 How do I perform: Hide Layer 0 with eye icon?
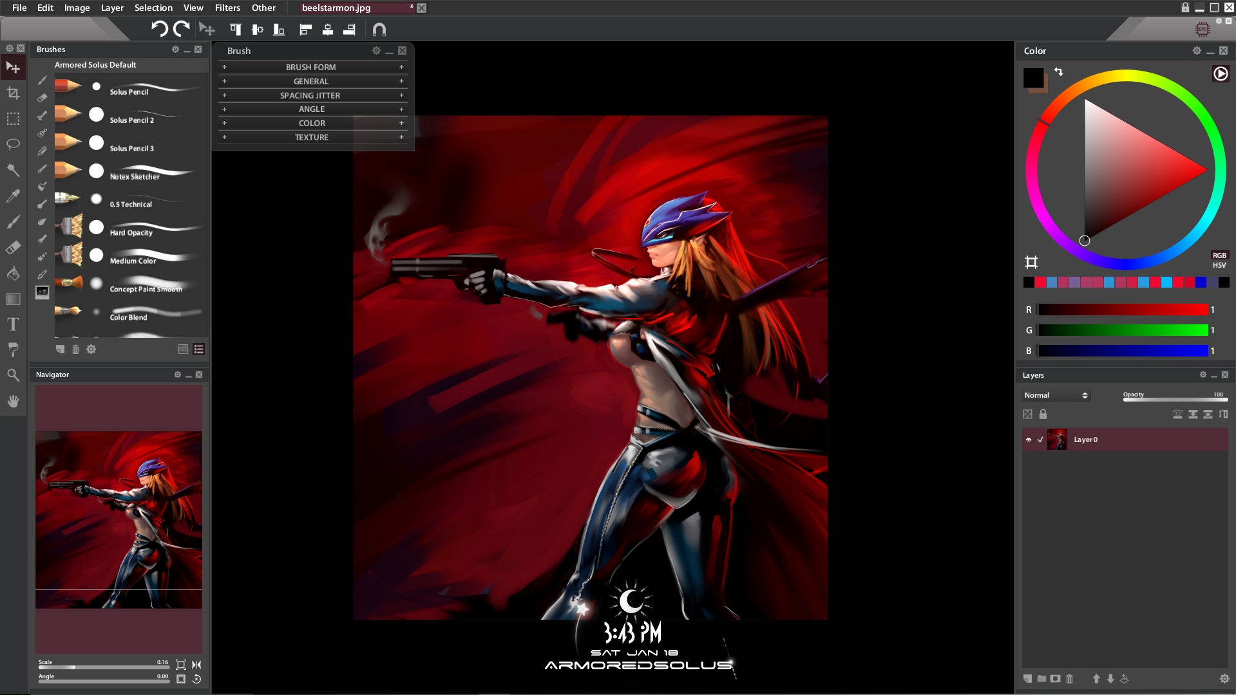[x=1029, y=440]
